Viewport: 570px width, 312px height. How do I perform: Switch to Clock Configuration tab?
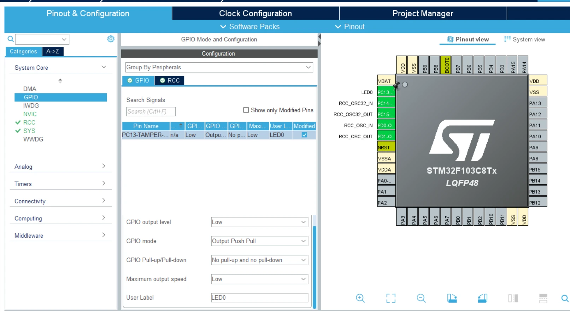click(x=255, y=13)
